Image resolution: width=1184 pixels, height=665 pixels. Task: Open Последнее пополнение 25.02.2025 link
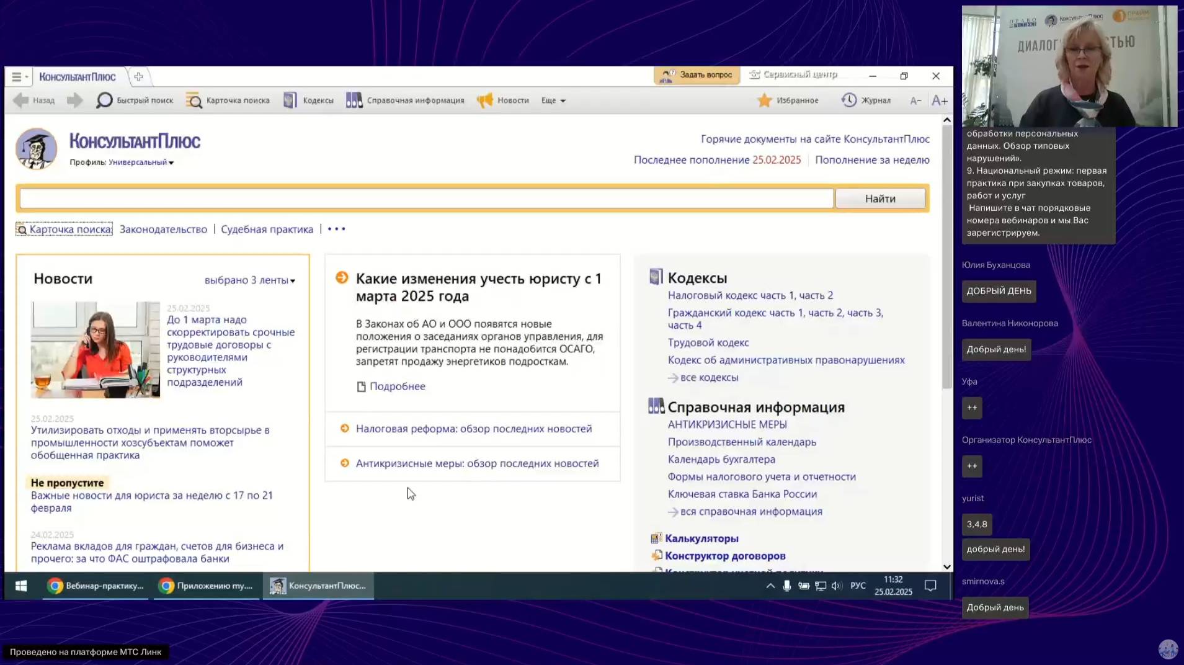(717, 160)
